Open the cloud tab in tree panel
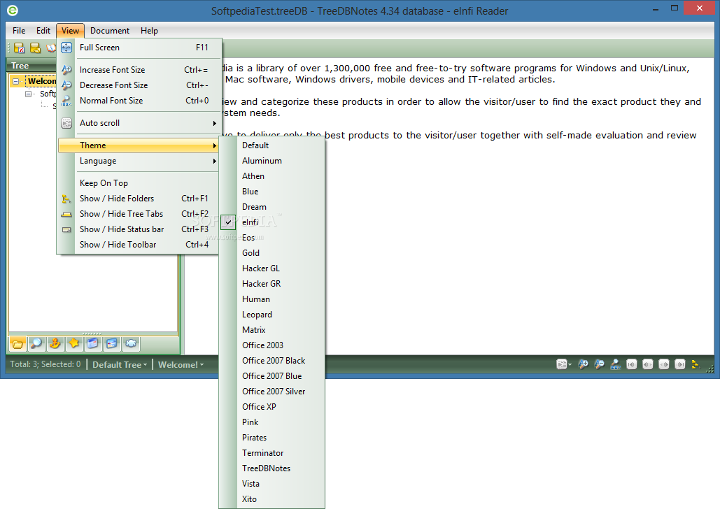 [x=131, y=344]
